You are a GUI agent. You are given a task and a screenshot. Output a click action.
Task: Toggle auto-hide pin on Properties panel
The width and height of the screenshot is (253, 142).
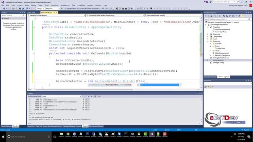pyautogui.click(x=249, y=80)
